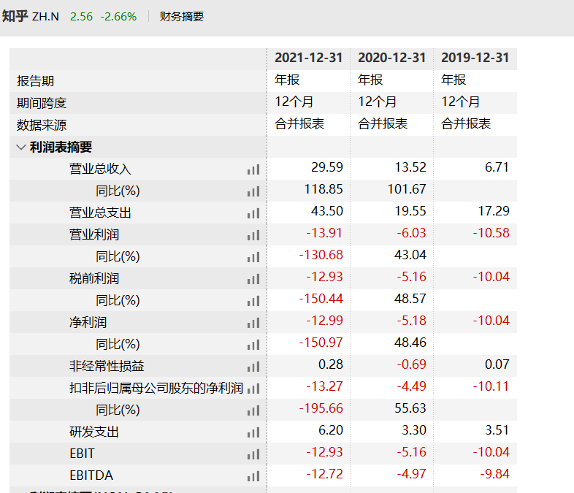Open chart icon for 扣非后归属母公司股东的净利润
This screenshot has height=493, width=574.
(x=253, y=389)
